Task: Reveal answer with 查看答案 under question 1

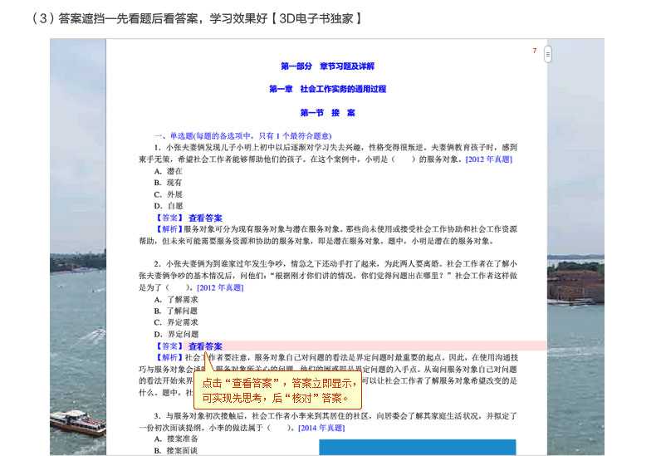Action: [x=205, y=218]
